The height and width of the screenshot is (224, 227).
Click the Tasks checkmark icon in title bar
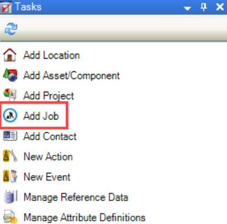pyautogui.click(x=6, y=7)
